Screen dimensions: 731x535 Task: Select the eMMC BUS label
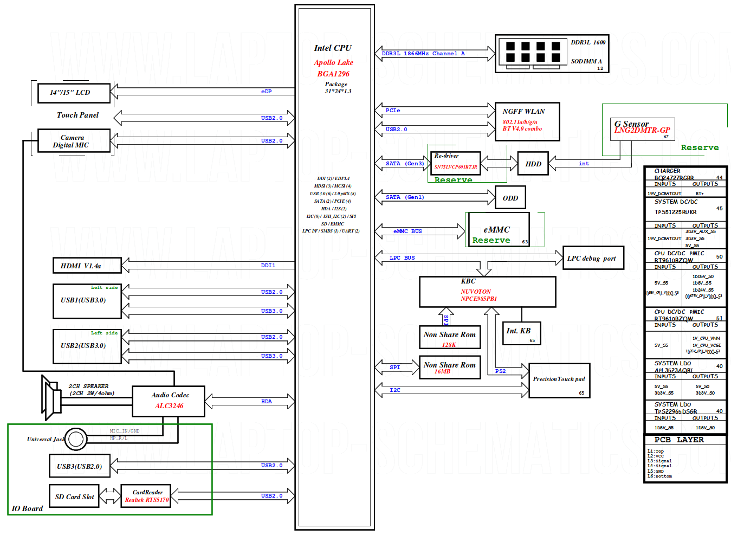[407, 231]
